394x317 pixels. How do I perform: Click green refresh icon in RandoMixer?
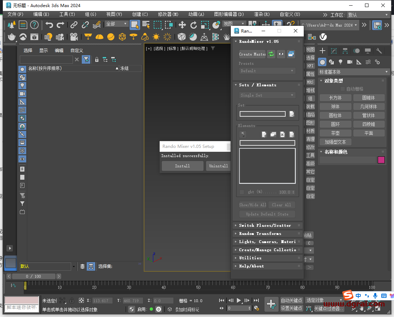(272, 54)
